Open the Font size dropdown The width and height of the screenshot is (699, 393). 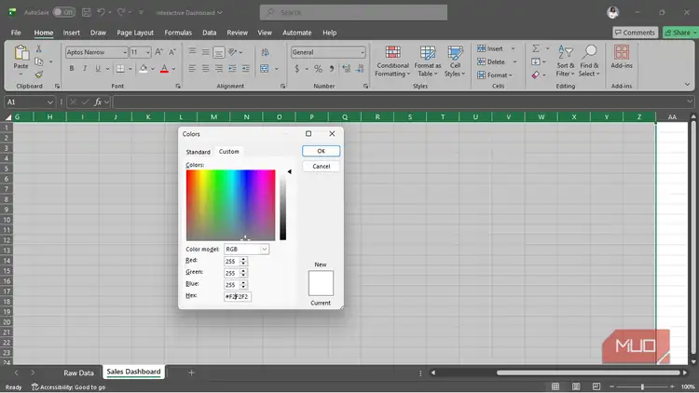[148, 52]
